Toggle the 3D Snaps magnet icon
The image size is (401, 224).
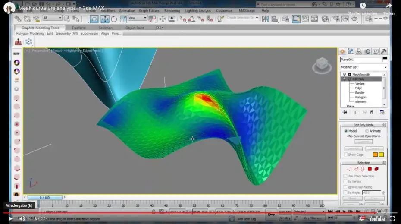click(x=182, y=19)
